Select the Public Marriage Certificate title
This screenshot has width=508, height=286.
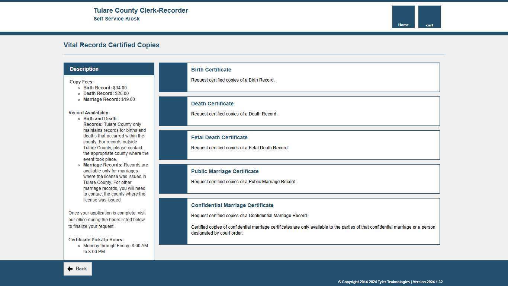click(x=225, y=171)
